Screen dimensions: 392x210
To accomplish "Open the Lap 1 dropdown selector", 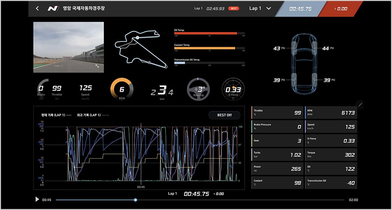I will point(260,8).
